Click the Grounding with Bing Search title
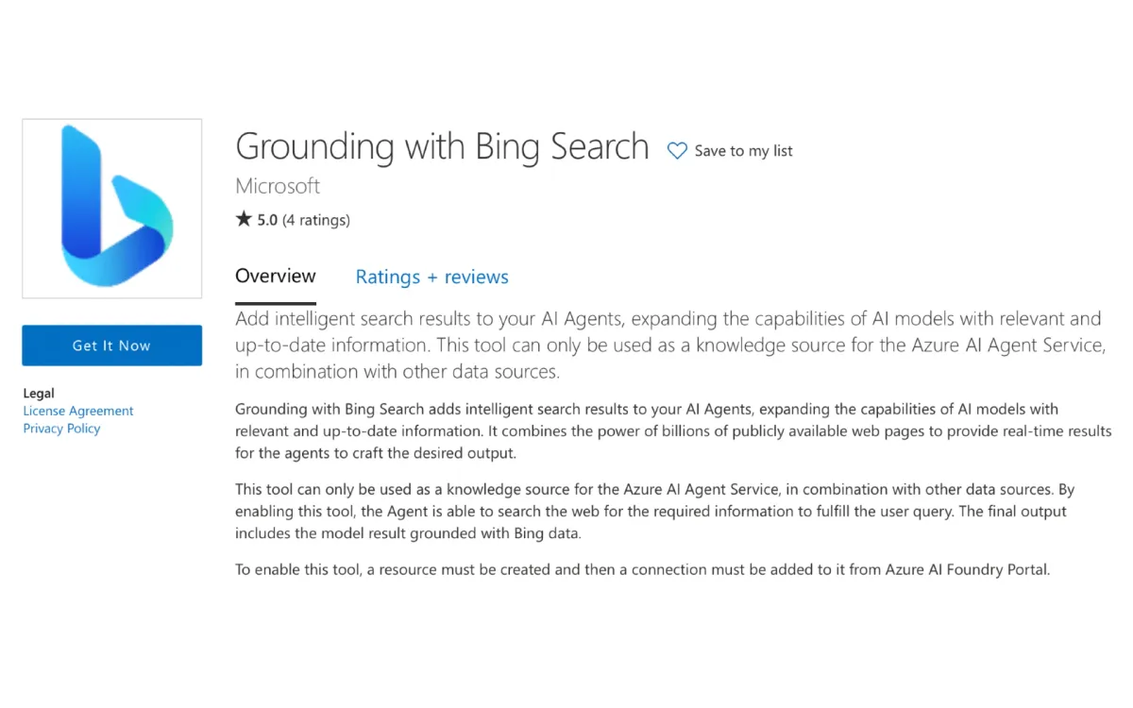The image size is (1133, 708). [x=442, y=147]
